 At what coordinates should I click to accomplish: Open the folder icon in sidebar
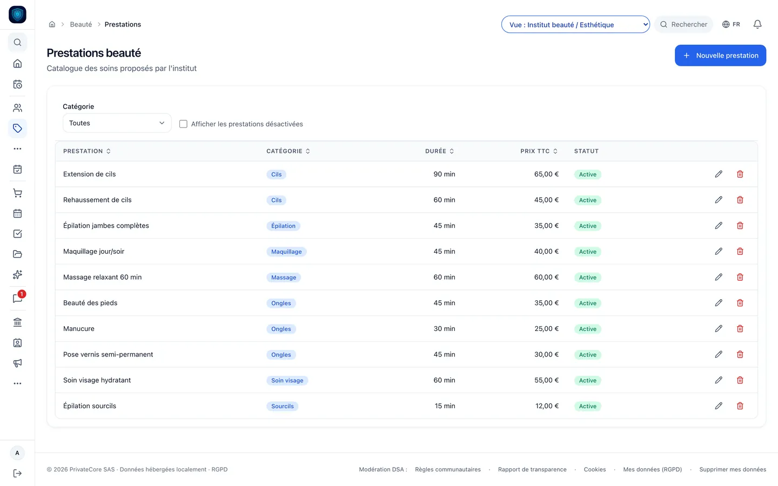[17, 254]
